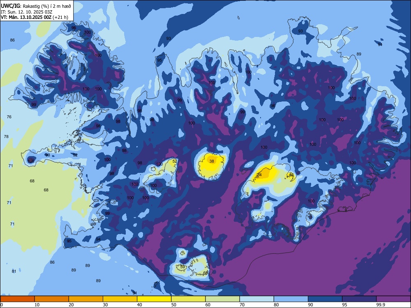Screen dimensions: 411x308
Task: Click the light blue 80–90 legend swatch
Action: click(x=291, y=299)
